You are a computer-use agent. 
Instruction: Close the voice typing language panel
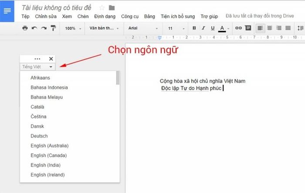(51, 59)
